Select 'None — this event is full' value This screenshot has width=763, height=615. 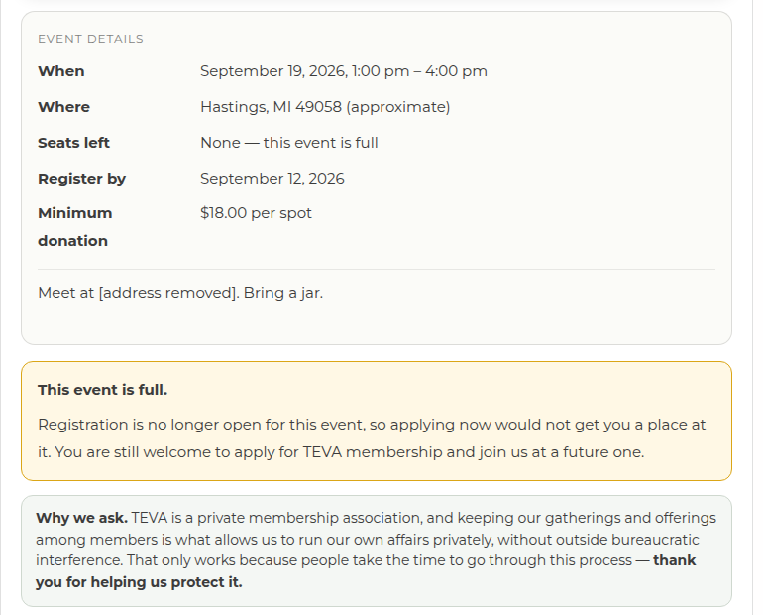pos(289,143)
